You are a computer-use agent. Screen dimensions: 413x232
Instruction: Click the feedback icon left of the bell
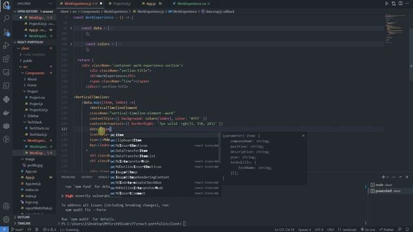click(x=400, y=229)
